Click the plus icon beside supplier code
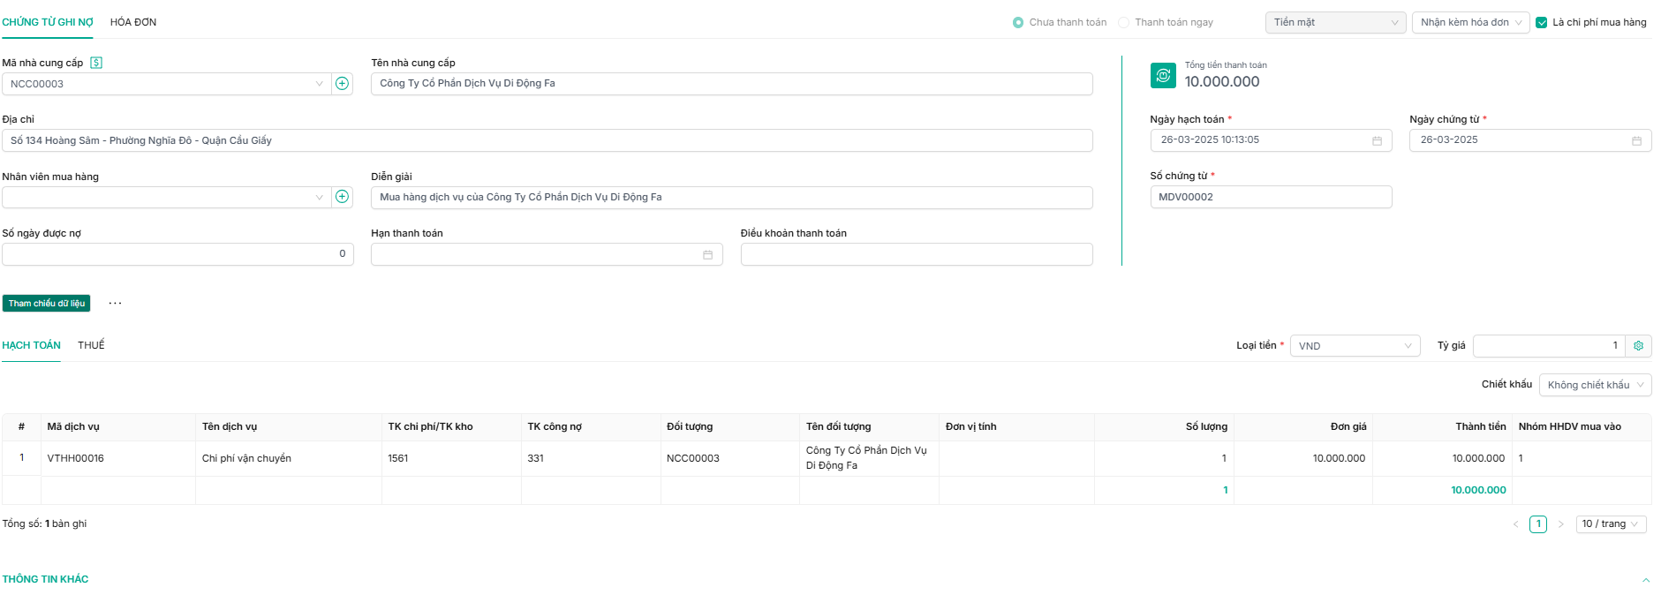Screen dimensions: 1661x610 pos(342,84)
